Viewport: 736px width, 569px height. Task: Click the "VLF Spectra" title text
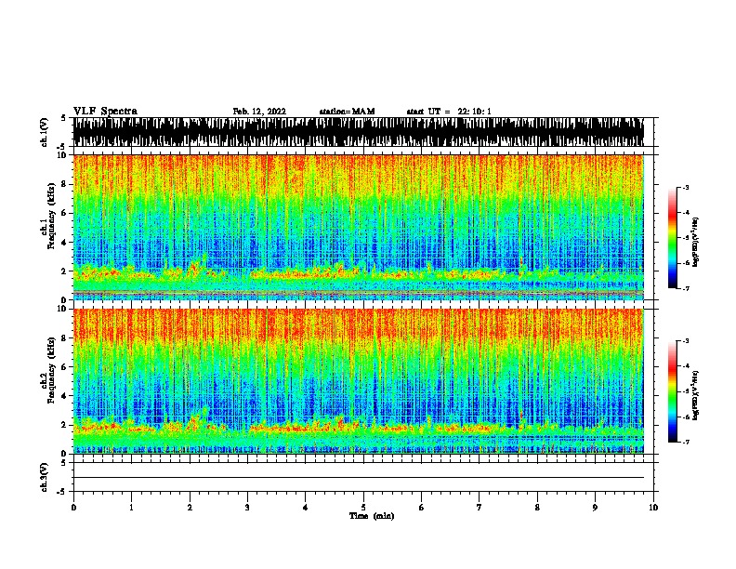[105, 112]
